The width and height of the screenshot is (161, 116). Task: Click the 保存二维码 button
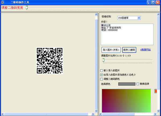(129, 50)
